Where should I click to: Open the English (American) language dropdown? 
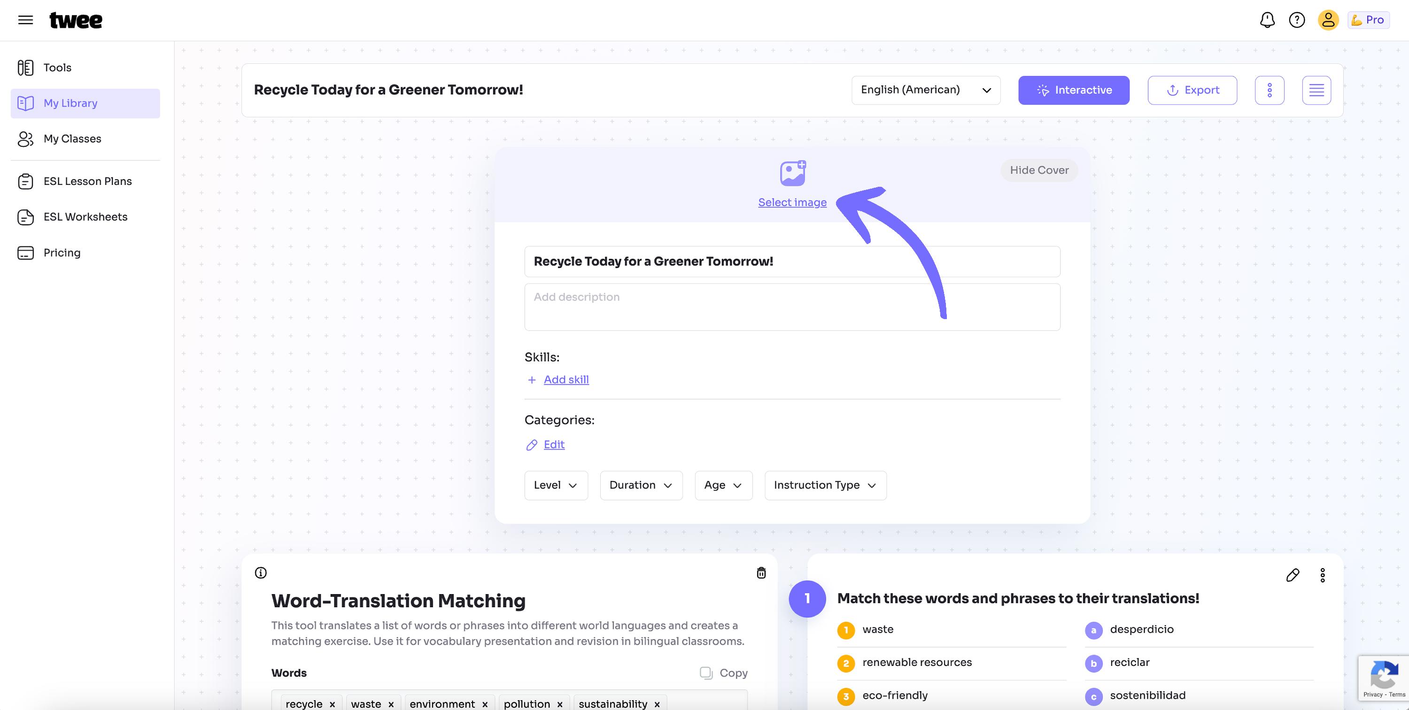pos(926,90)
